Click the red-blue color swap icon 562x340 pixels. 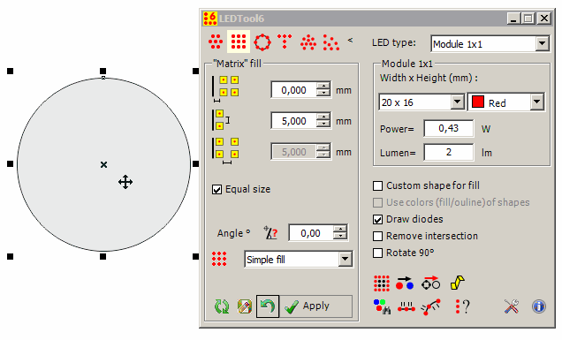click(405, 283)
